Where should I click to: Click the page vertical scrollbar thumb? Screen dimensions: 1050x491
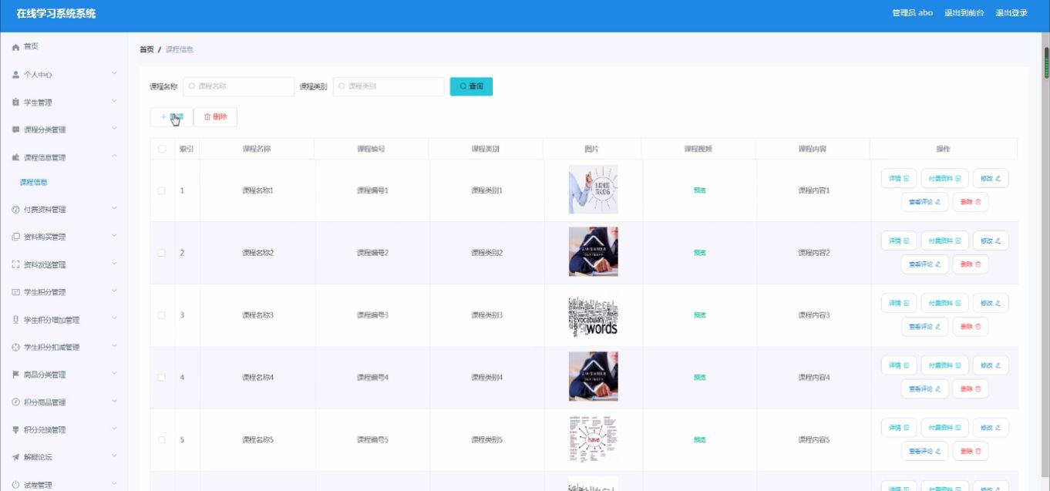click(x=1046, y=63)
